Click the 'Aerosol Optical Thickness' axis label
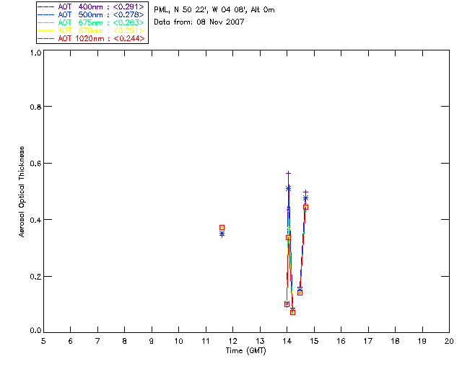This screenshot has width=462, height=369. pos(22,192)
